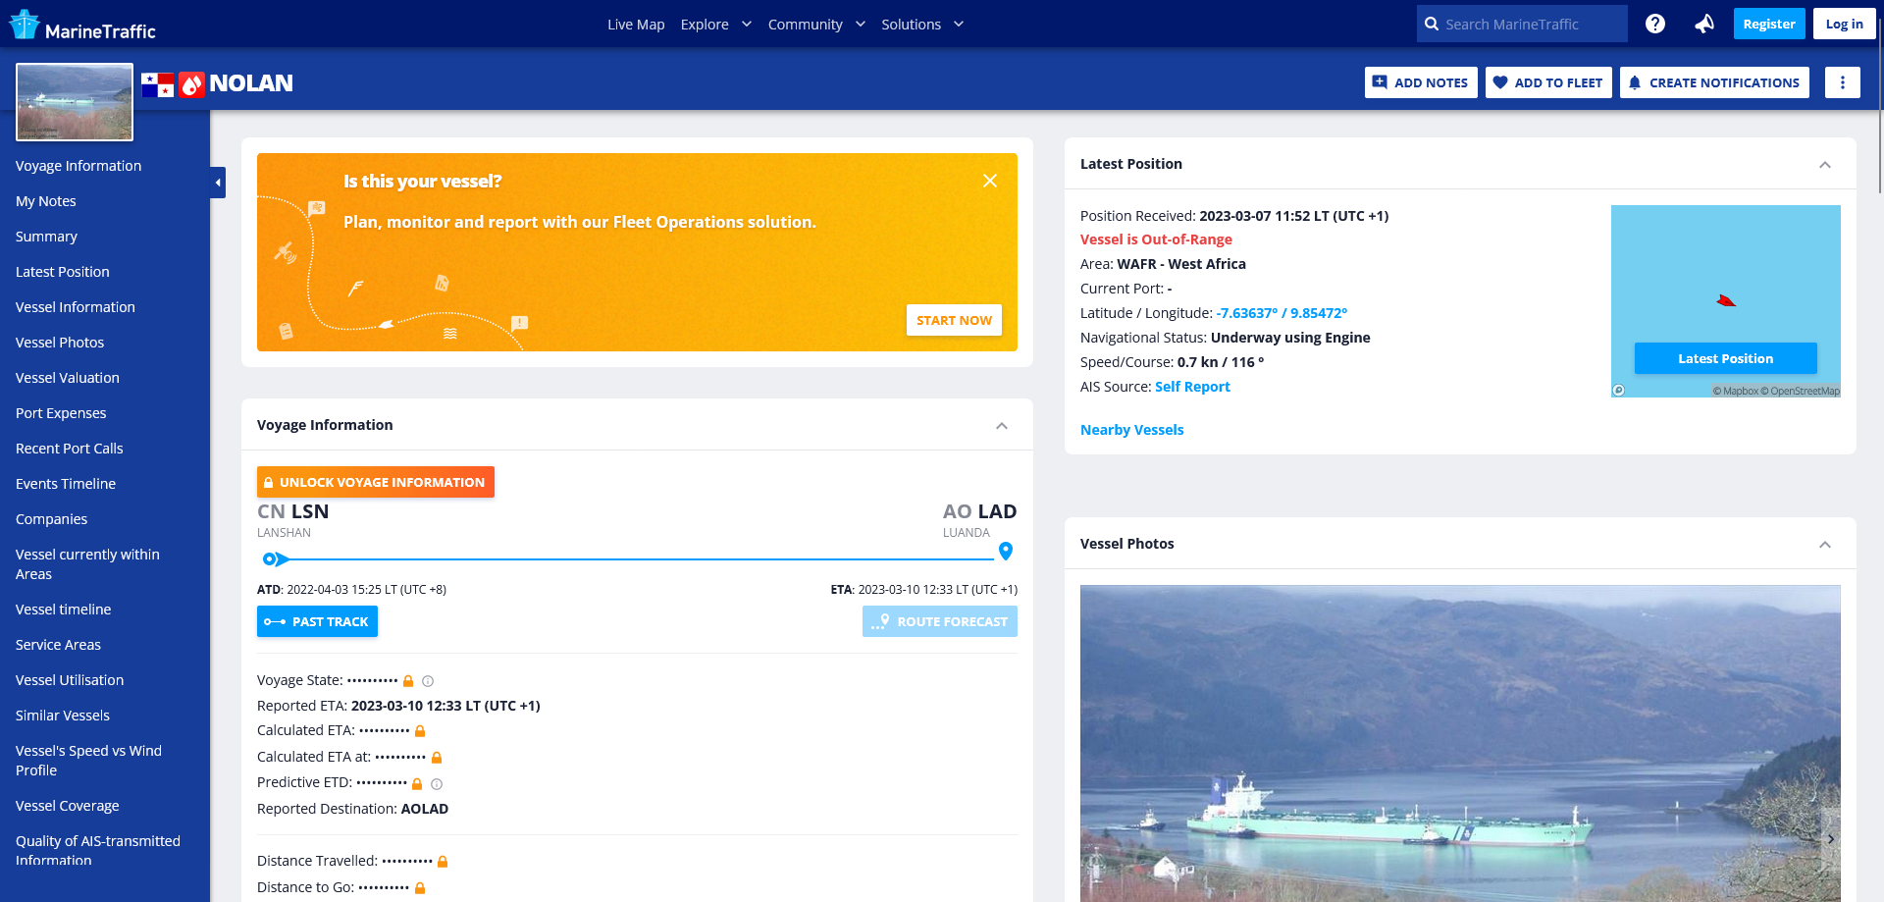Click CREATE NOTIFICATIONS button
Image resolution: width=1884 pixels, height=902 pixels.
tap(1714, 82)
